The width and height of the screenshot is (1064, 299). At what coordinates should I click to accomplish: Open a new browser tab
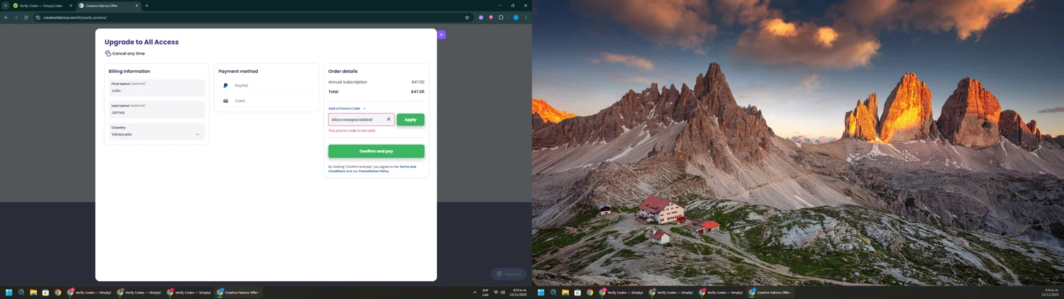[147, 6]
